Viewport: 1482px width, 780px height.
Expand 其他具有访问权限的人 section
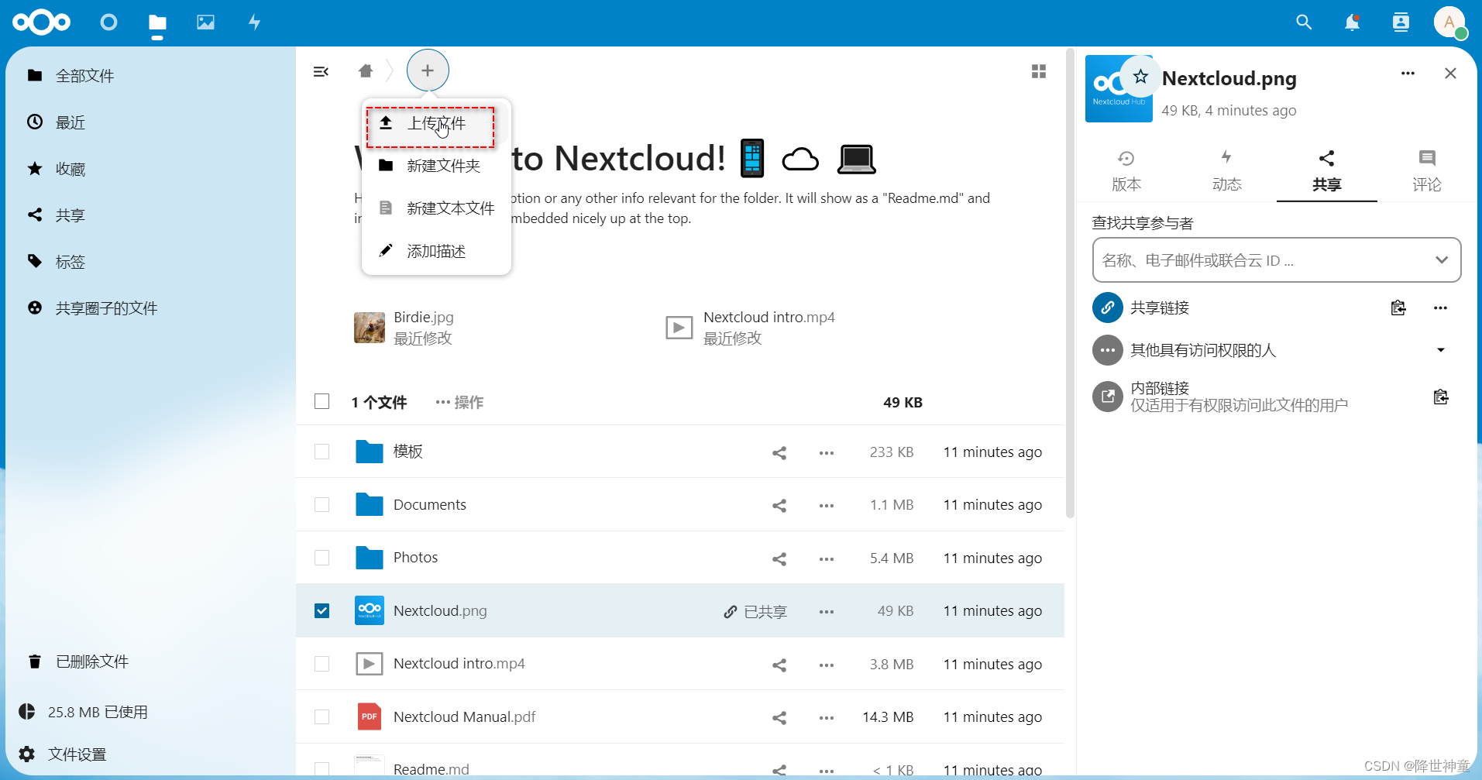(1441, 350)
